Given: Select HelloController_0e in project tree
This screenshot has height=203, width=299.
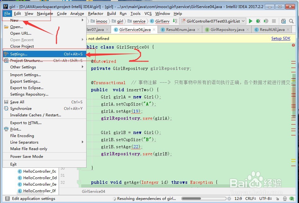Looking at the screenshot, I should (x=37, y=184).
